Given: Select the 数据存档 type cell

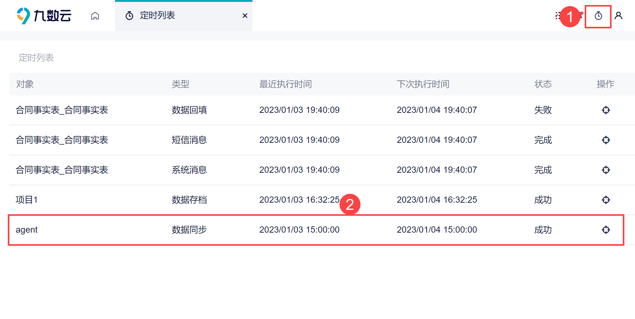Looking at the screenshot, I should [x=189, y=200].
